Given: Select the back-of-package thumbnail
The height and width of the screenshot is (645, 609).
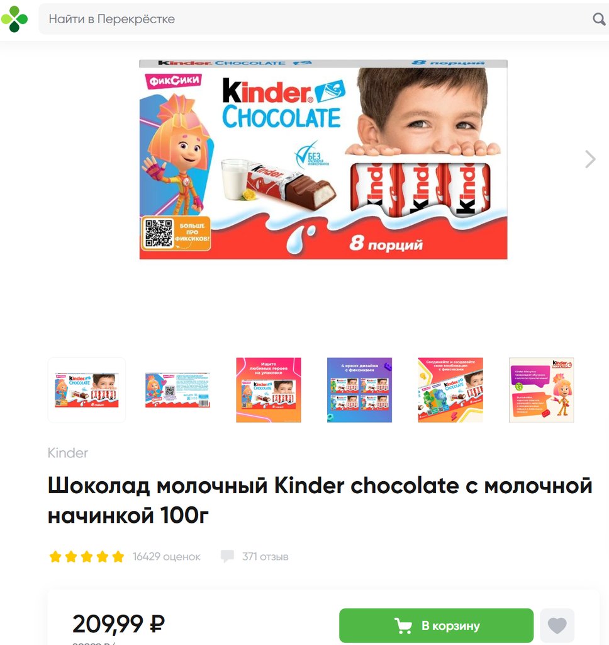Looking at the screenshot, I should [x=177, y=390].
